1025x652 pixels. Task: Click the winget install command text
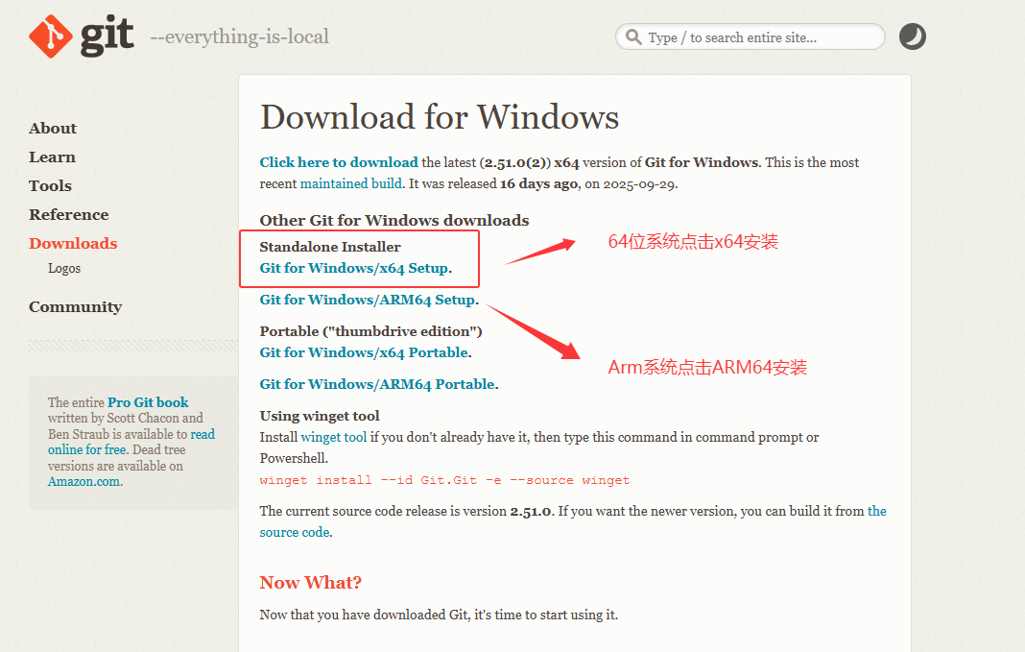click(x=444, y=480)
